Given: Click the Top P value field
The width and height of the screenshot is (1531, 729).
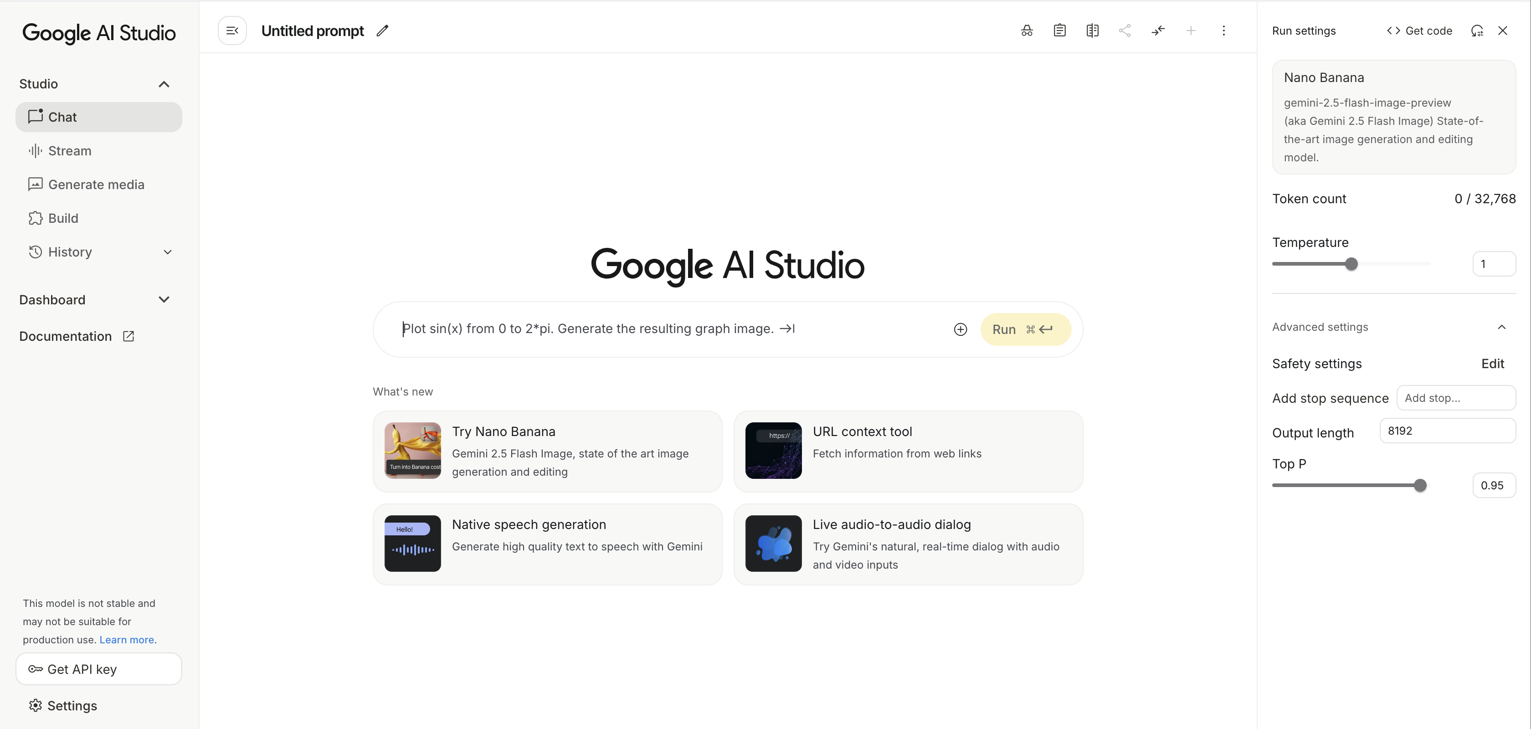Looking at the screenshot, I should tap(1494, 486).
